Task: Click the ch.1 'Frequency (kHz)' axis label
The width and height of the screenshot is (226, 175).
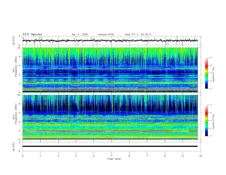Action: coord(16,67)
